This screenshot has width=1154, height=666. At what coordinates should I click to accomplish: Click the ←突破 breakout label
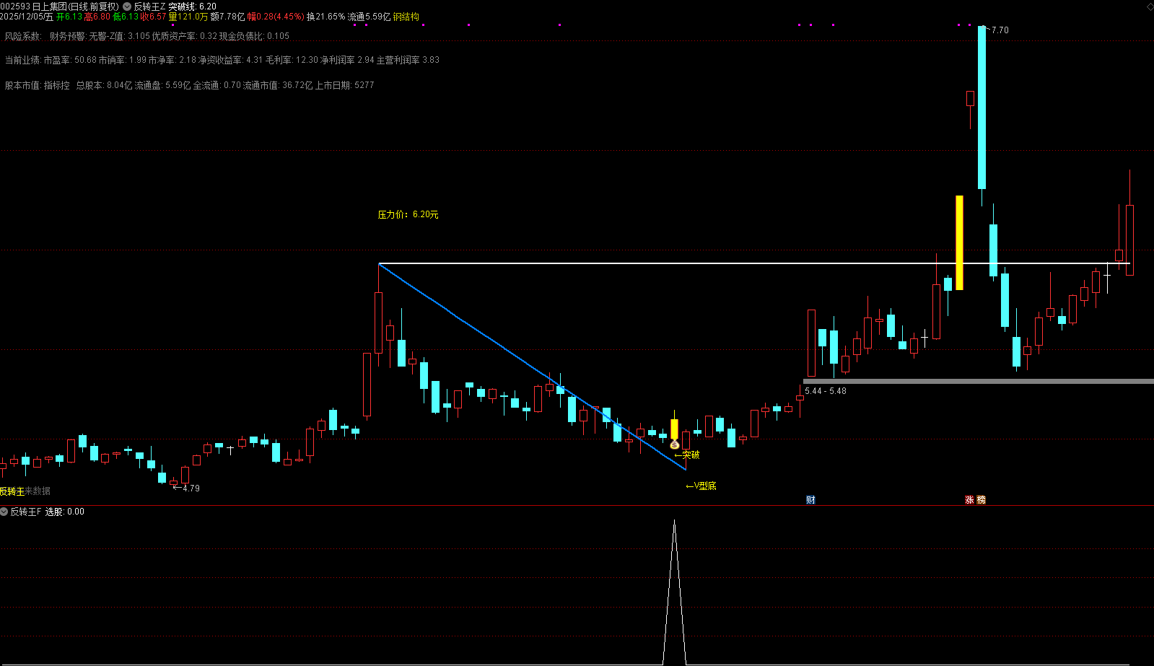coord(686,455)
